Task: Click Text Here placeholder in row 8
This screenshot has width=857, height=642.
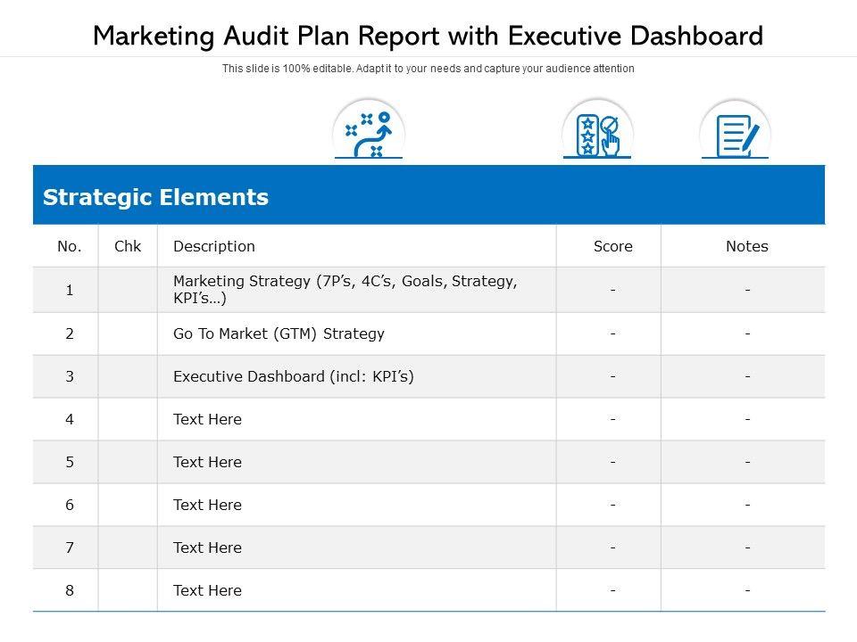Action: (x=207, y=590)
